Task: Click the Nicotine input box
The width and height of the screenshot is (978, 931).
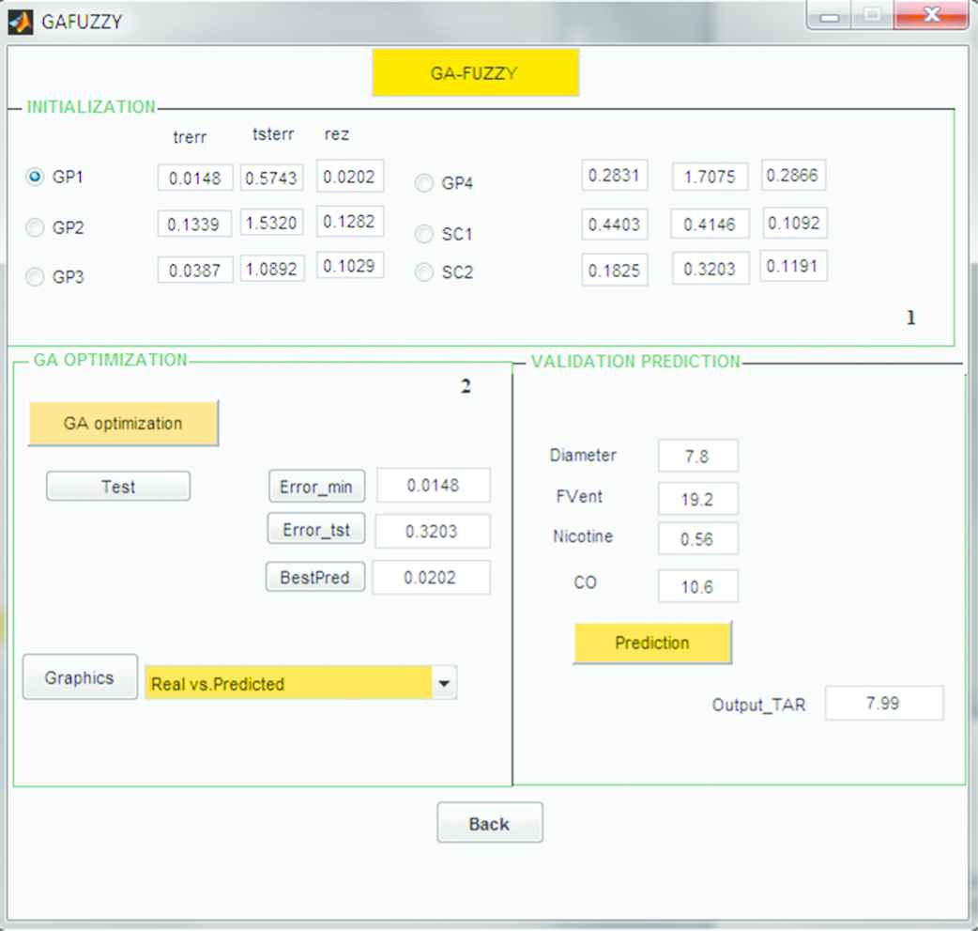Action: coord(697,539)
